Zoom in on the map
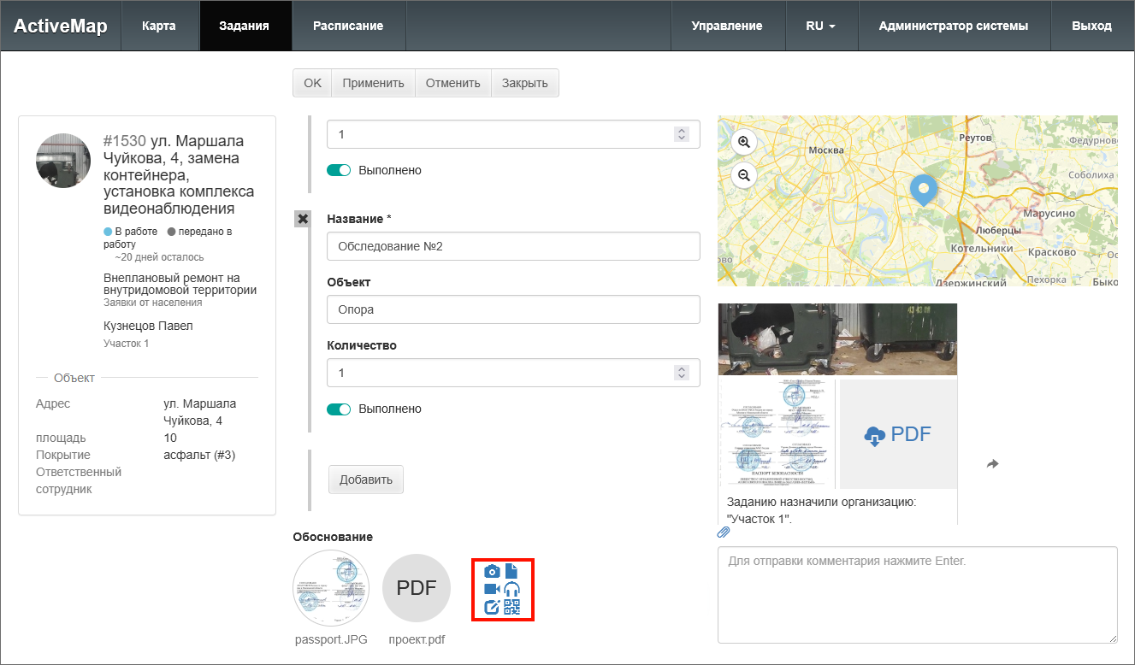This screenshot has height=665, width=1135. pos(744,142)
